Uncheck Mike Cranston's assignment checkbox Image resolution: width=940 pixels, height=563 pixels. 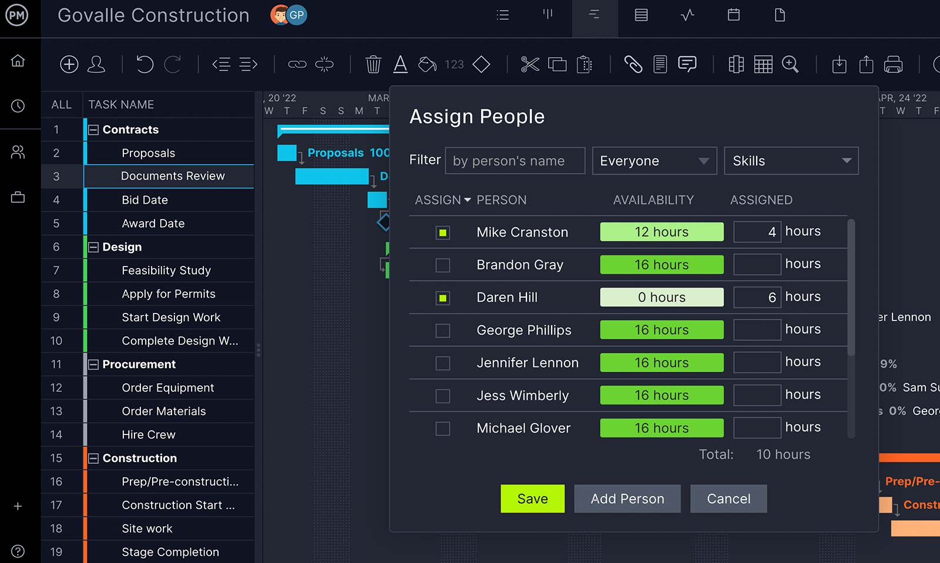[x=442, y=232]
